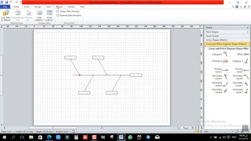Enable the External Data Window checkbox
This screenshot has width=251, height=141.
coord(58,15)
